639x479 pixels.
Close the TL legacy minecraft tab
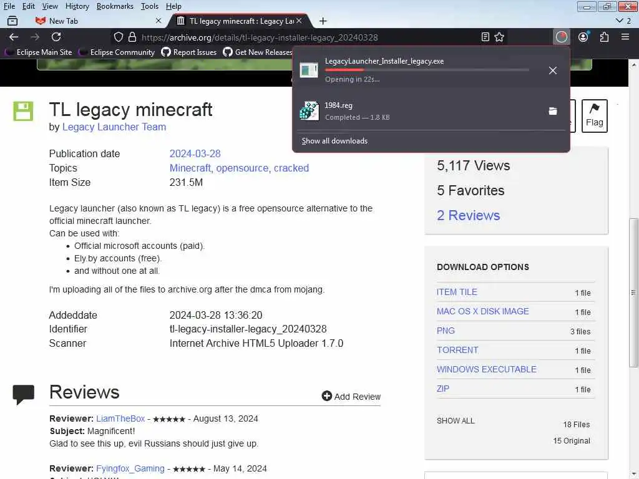[x=299, y=21]
